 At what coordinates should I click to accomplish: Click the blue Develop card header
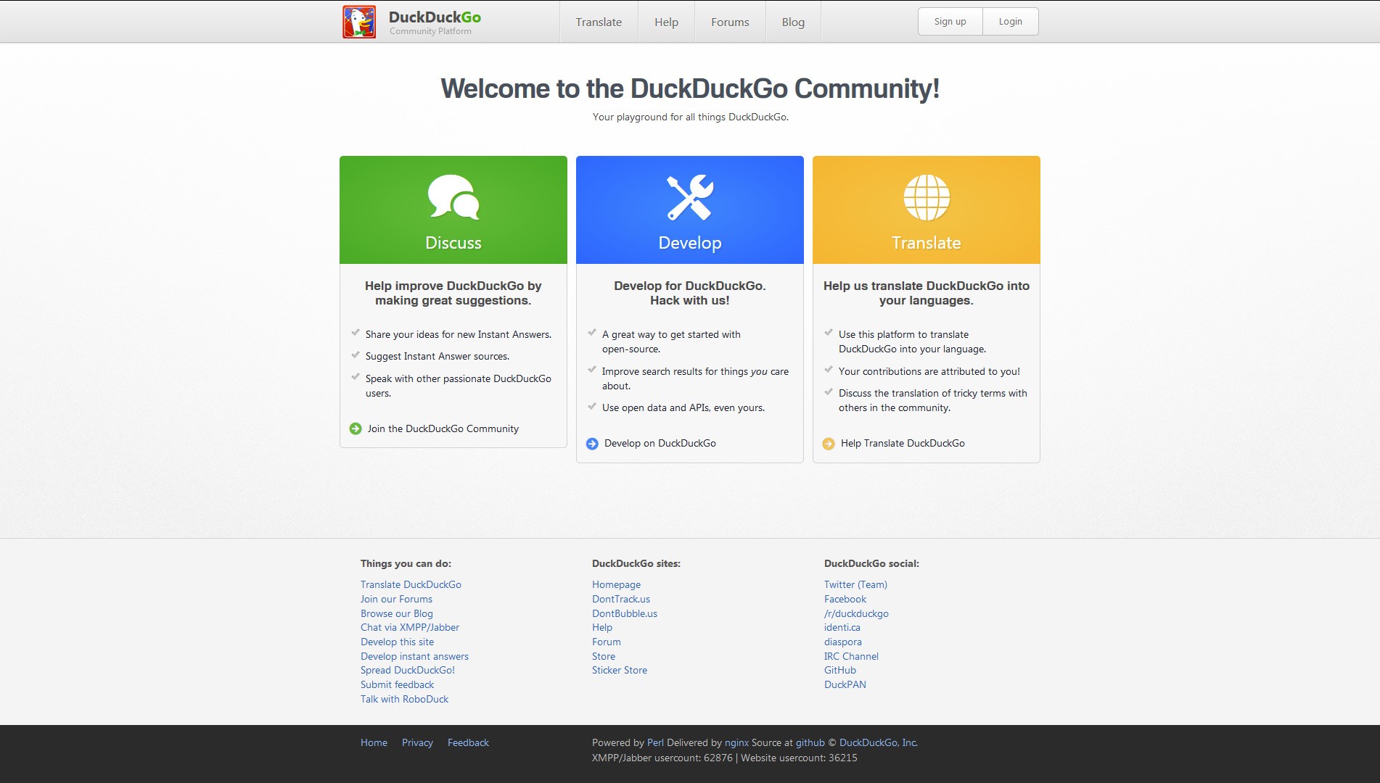[x=690, y=210]
